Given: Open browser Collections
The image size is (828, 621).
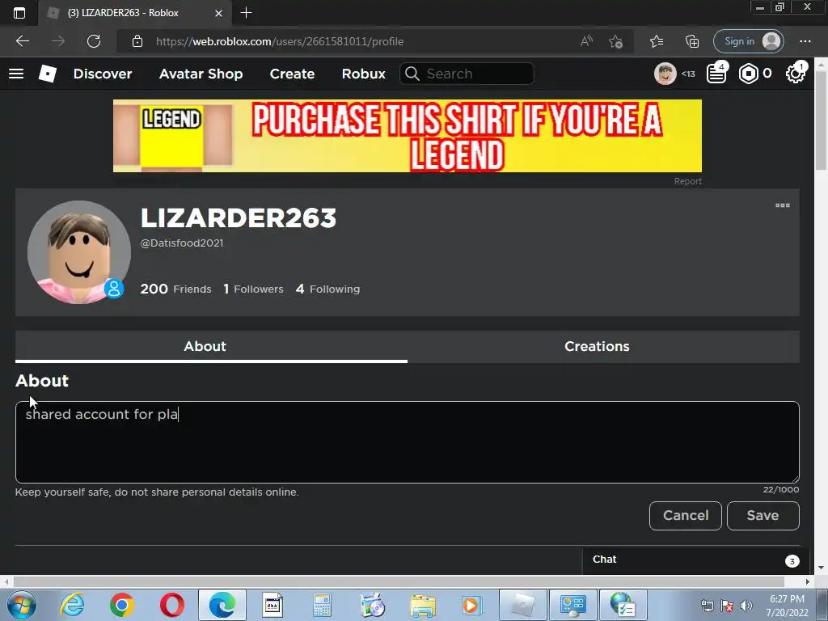Looking at the screenshot, I should click(692, 41).
